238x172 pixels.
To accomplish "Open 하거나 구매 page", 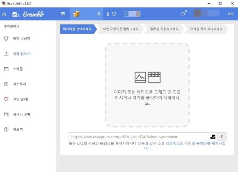I will (x=22, y=114).
